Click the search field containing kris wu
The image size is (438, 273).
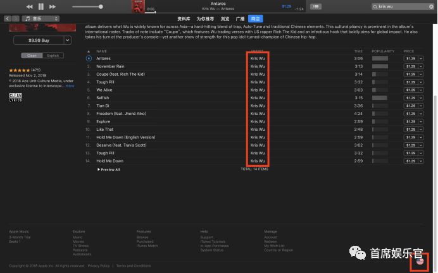(403, 6)
